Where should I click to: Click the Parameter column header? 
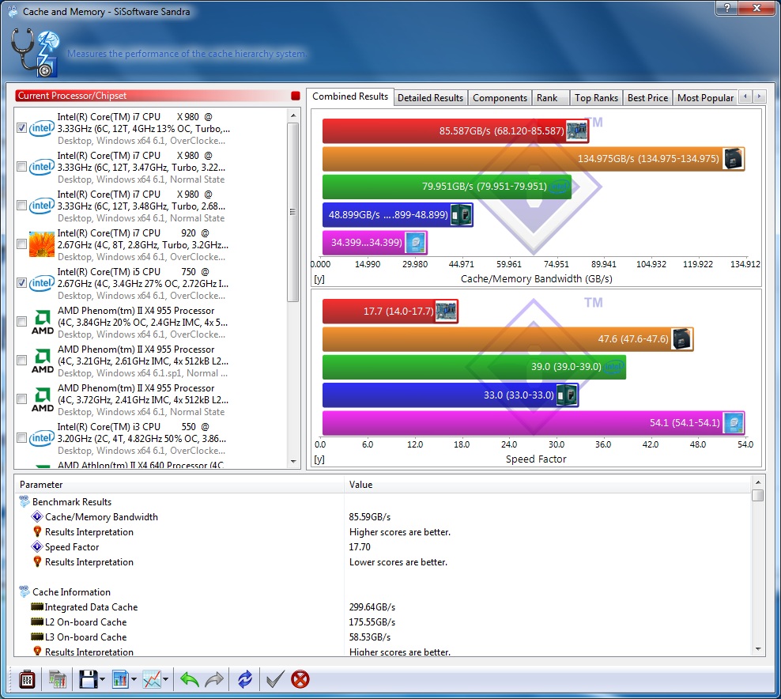(179, 484)
